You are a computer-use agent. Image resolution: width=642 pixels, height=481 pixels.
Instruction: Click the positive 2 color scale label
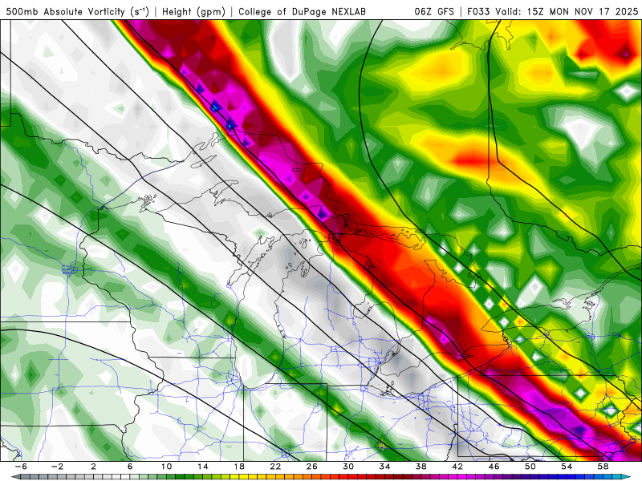[93, 467]
